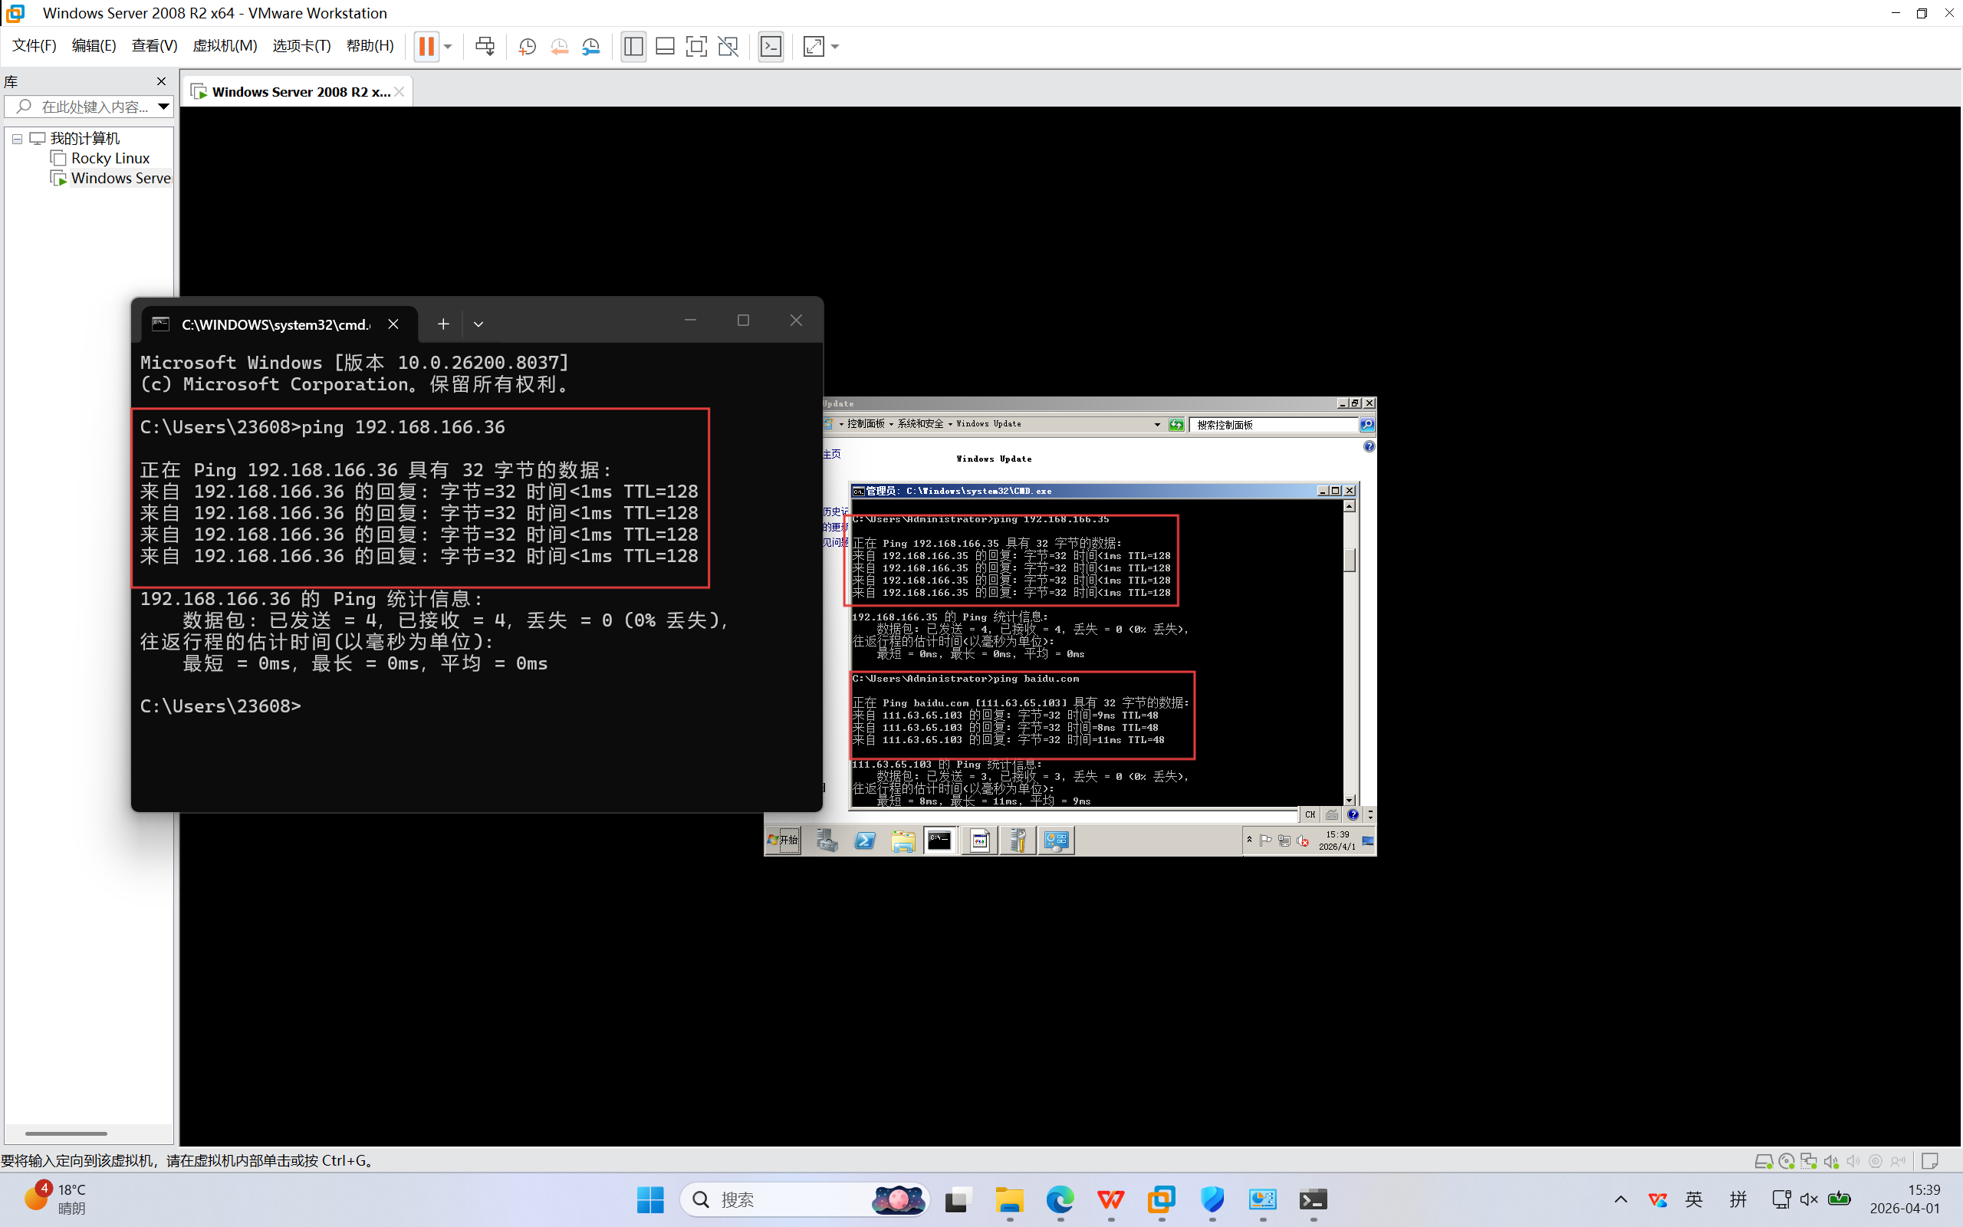
Task: Toggle the library sidebar panel
Action: tap(633, 46)
